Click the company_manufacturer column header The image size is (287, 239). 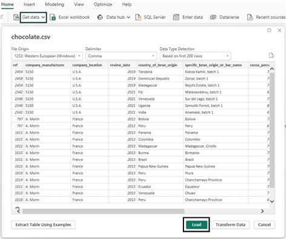pyautogui.click(x=47, y=65)
